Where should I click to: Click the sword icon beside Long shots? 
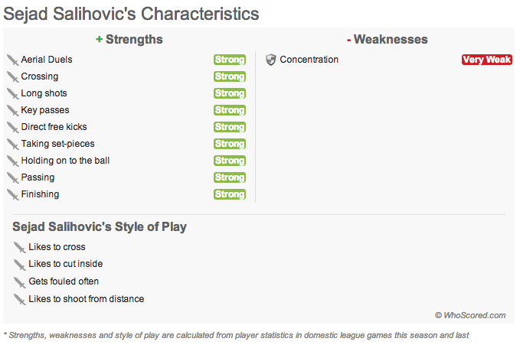[x=12, y=93]
